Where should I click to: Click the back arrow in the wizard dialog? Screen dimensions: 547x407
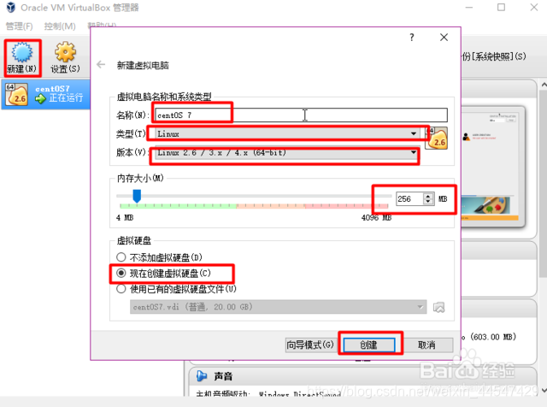click(x=101, y=65)
